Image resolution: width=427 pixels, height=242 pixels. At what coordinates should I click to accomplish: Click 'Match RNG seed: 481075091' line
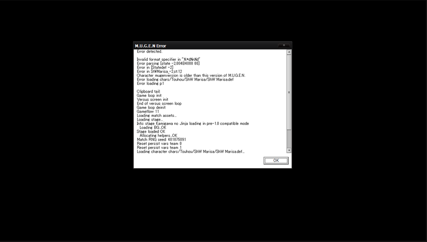(x=161, y=139)
